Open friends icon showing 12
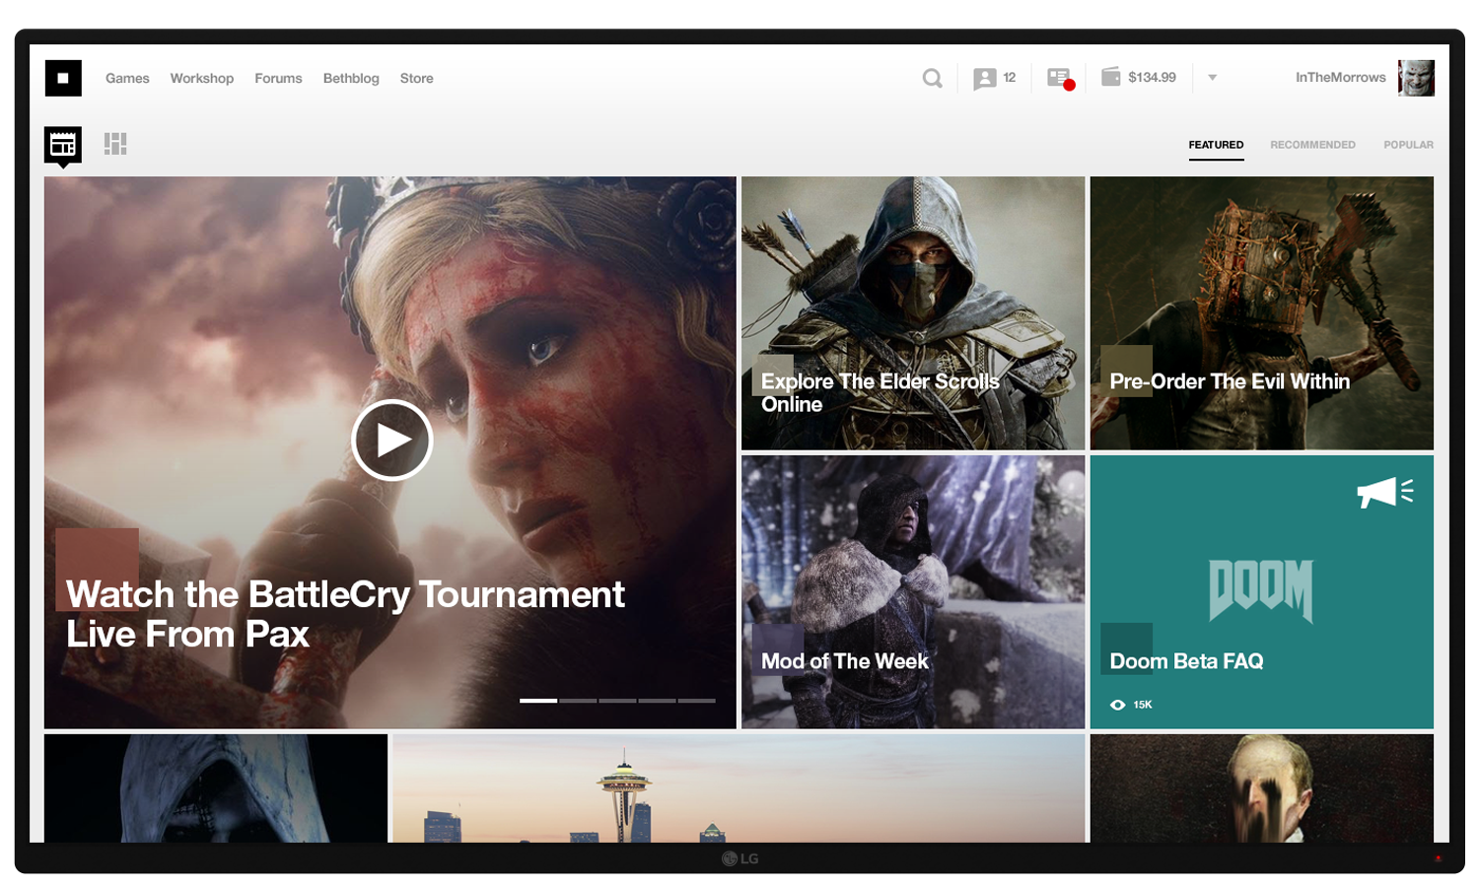1479x887 pixels. [984, 79]
